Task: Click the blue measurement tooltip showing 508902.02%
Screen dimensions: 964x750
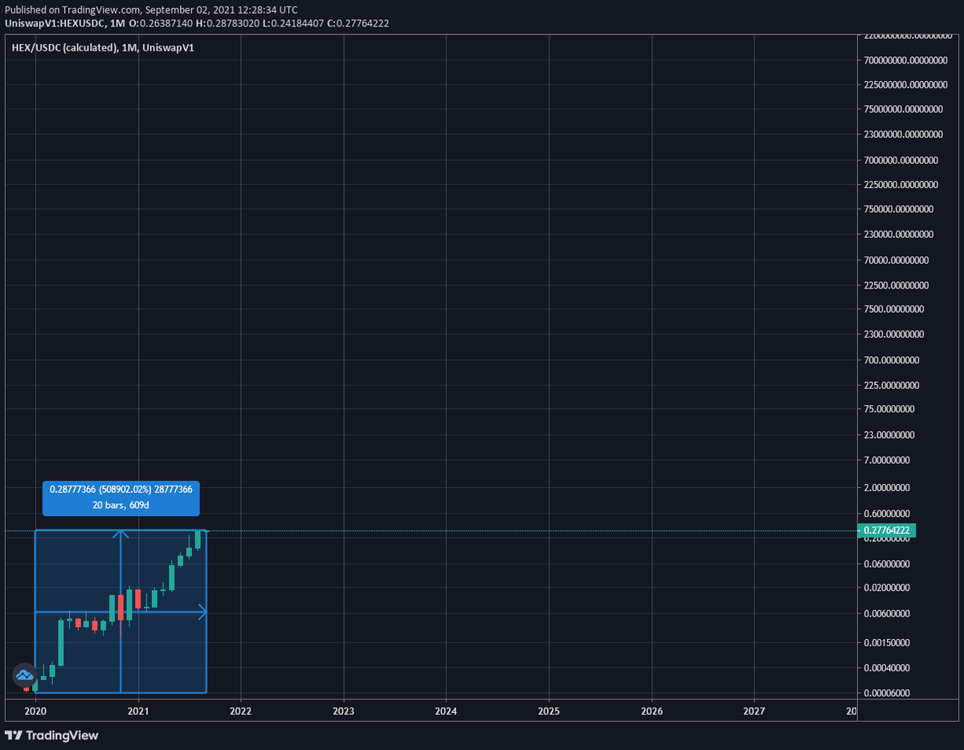Action: click(120, 498)
